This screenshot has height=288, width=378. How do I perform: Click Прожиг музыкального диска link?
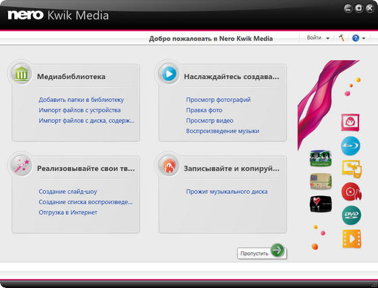(227, 191)
